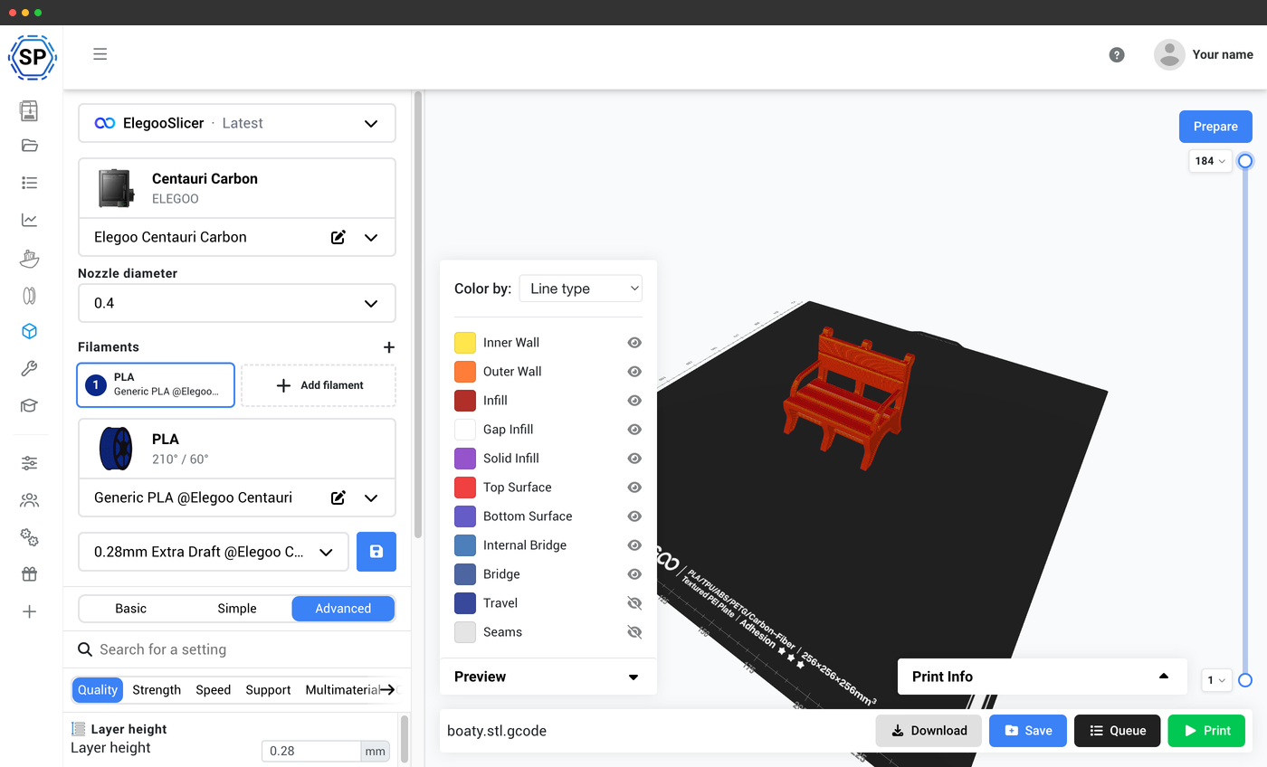1267x767 pixels.
Task: Switch to Simple settings mode
Action: 237,609
